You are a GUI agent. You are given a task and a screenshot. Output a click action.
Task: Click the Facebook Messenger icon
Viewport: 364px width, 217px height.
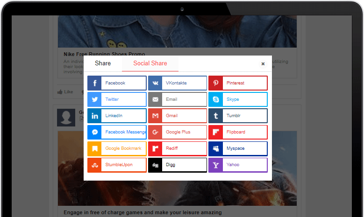point(94,132)
